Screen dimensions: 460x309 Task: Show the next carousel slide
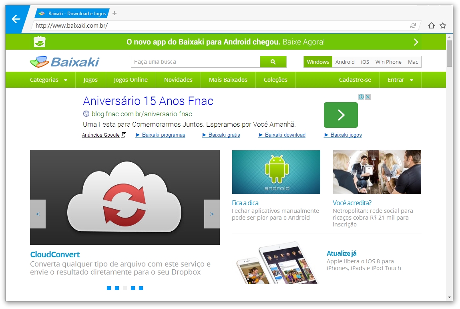[212, 214]
